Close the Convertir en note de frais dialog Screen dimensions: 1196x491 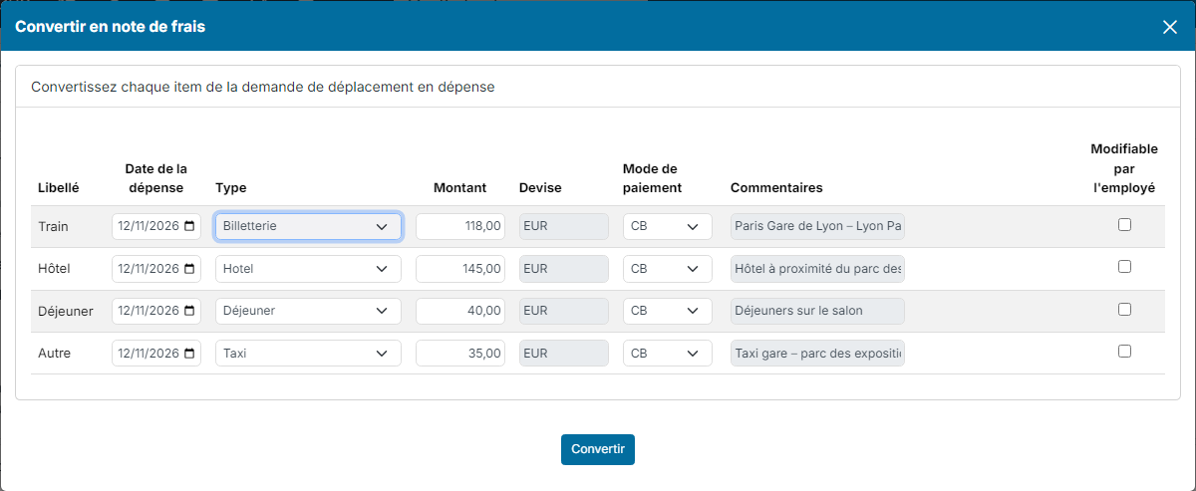pyautogui.click(x=1170, y=27)
